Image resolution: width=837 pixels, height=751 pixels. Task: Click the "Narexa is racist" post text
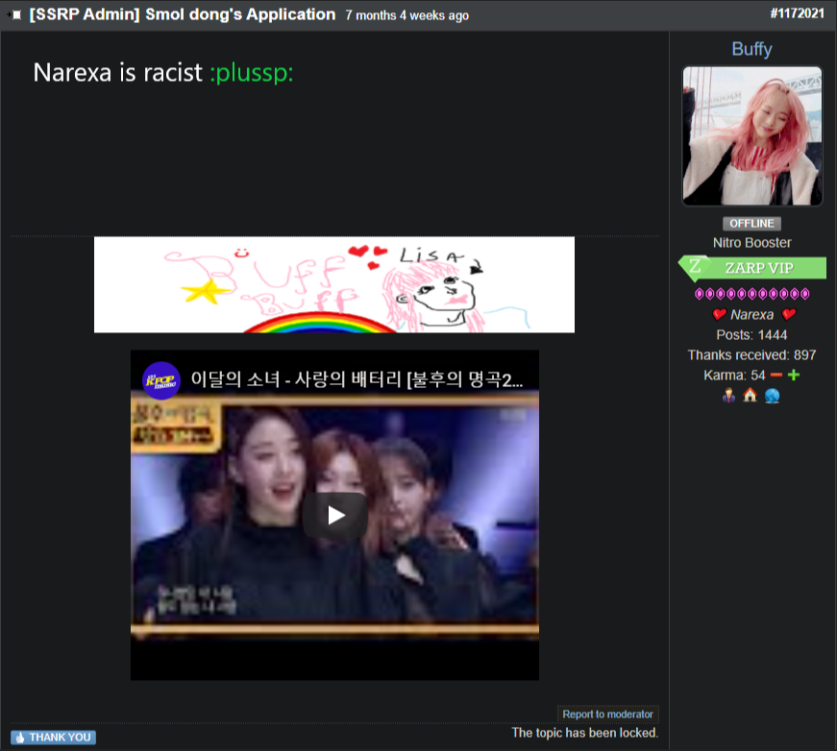pos(118,73)
